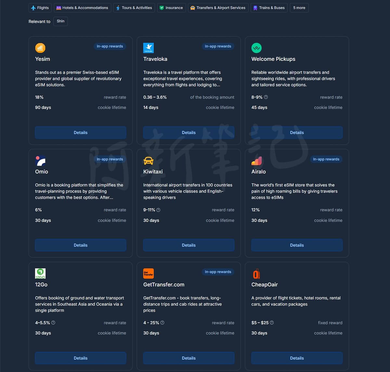The width and height of the screenshot is (390, 372).
Task: Open Details for Traveloka
Action: [x=189, y=133]
